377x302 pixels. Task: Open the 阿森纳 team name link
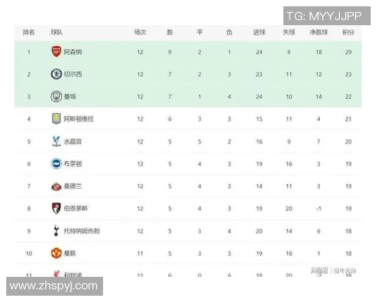(73, 52)
